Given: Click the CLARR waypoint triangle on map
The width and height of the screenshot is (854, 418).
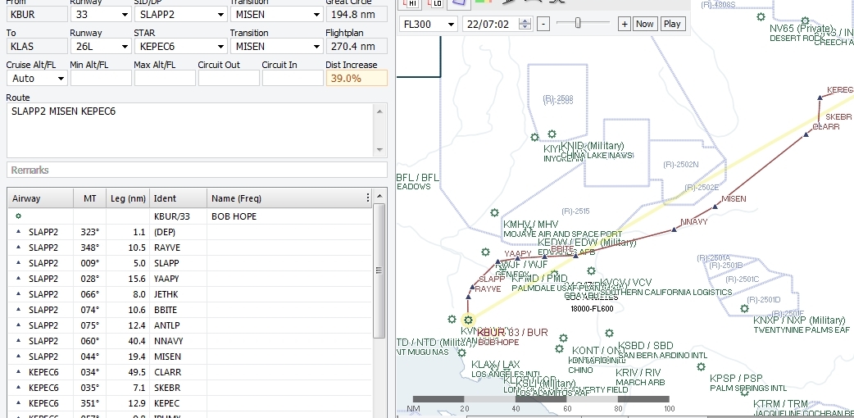Looking at the screenshot, I should tap(806, 134).
